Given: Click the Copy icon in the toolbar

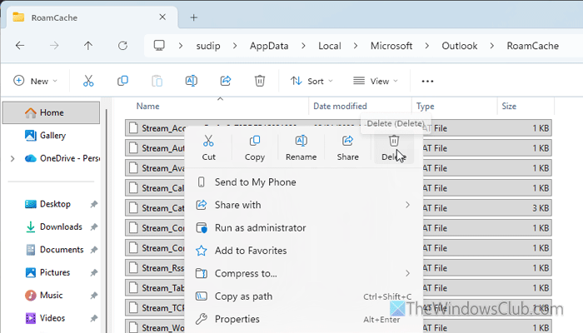Looking at the screenshot, I should click(122, 81).
